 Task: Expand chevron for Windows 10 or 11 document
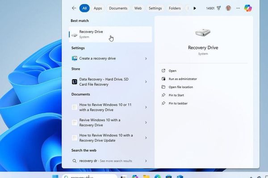[x=146, y=107]
